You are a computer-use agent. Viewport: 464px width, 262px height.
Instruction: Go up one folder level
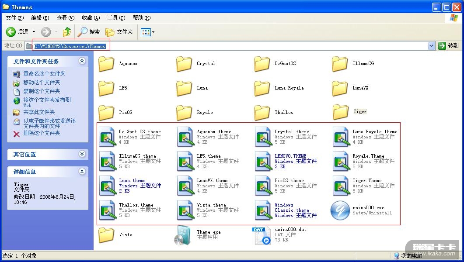pos(66,32)
